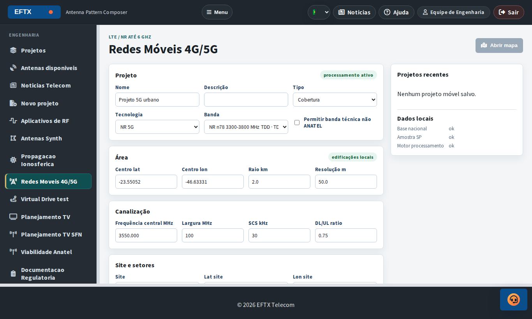Click the Frequência central MHz field
Screen dimensions: 532x319
[x=146, y=235]
